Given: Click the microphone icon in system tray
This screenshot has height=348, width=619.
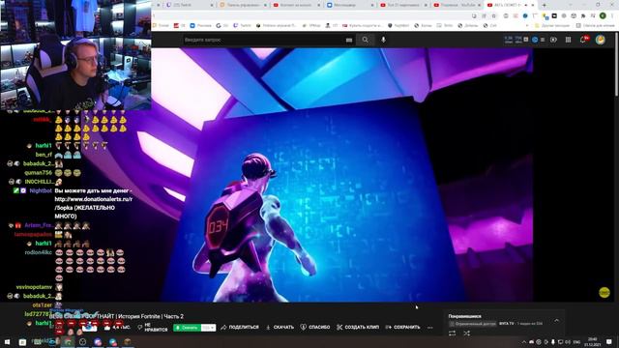Looking at the screenshot, I should click(x=553, y=341).
